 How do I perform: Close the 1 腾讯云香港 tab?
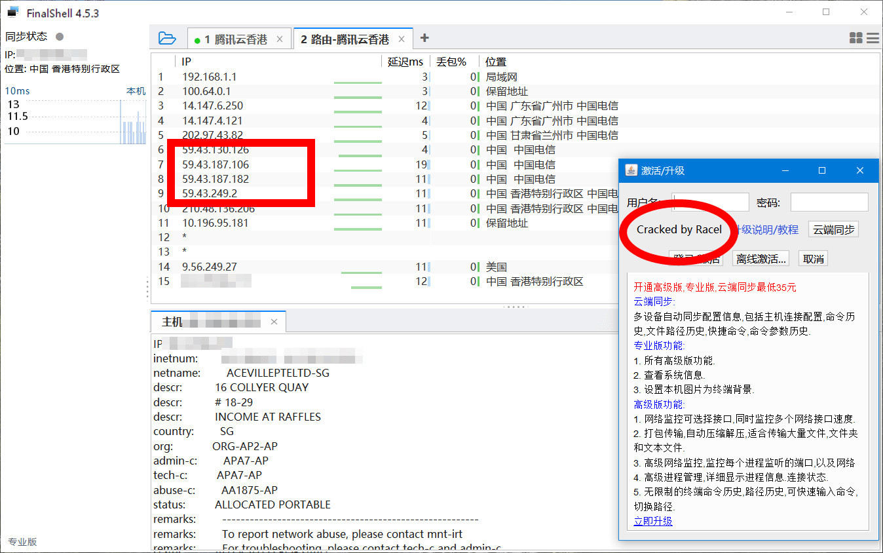pyautogui.click(x=280, y=39)
